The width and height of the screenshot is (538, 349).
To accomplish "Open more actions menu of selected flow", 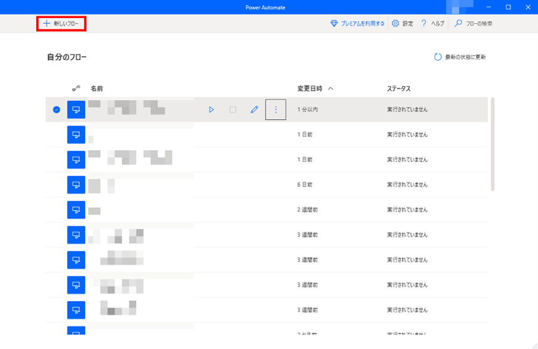I will coord(276,109).
